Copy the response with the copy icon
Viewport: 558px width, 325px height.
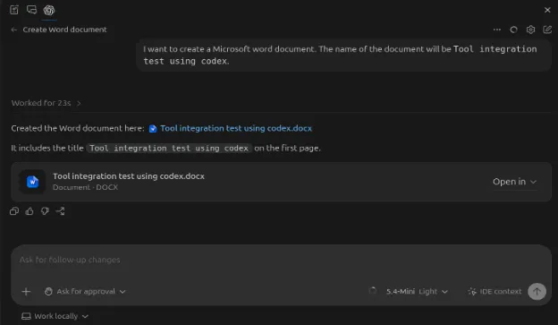point(14,211)
